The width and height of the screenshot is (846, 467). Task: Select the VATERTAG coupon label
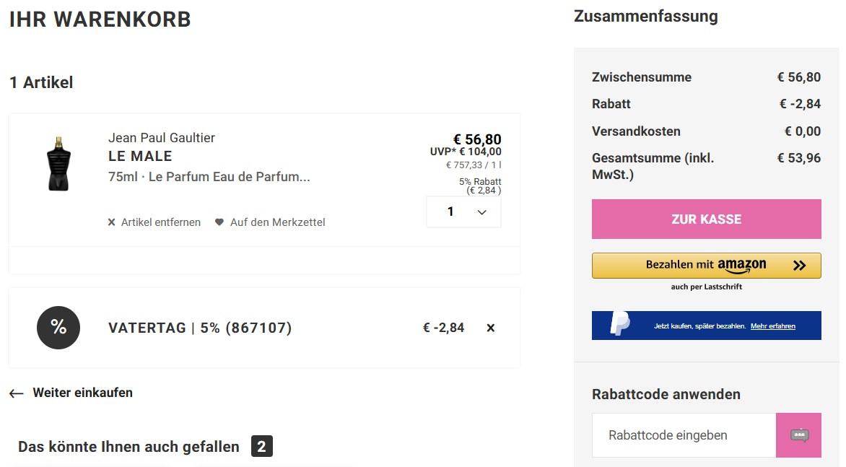(x=200, y=328)
